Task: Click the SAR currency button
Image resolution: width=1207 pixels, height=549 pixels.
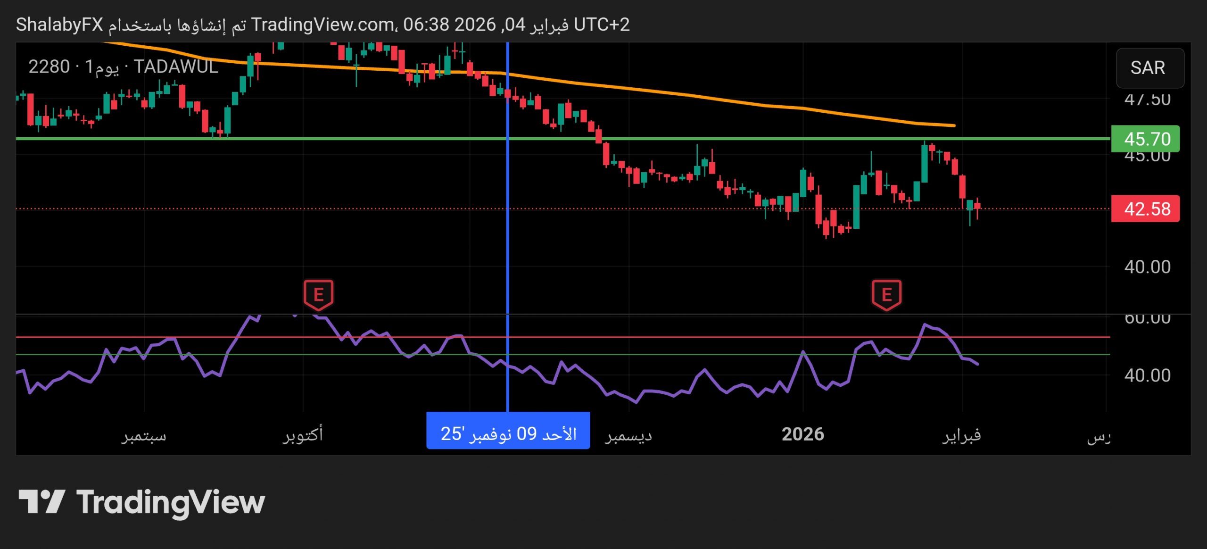Action: tap(1149, 68)
